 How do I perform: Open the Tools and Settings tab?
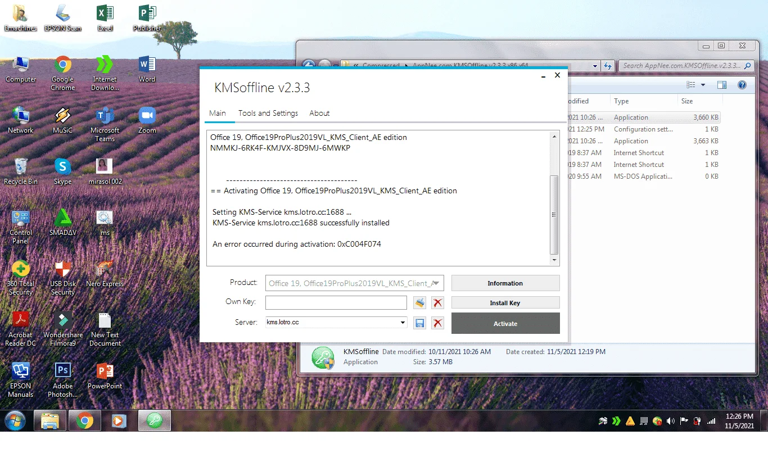pyautogui.click(x=268, y=113)
